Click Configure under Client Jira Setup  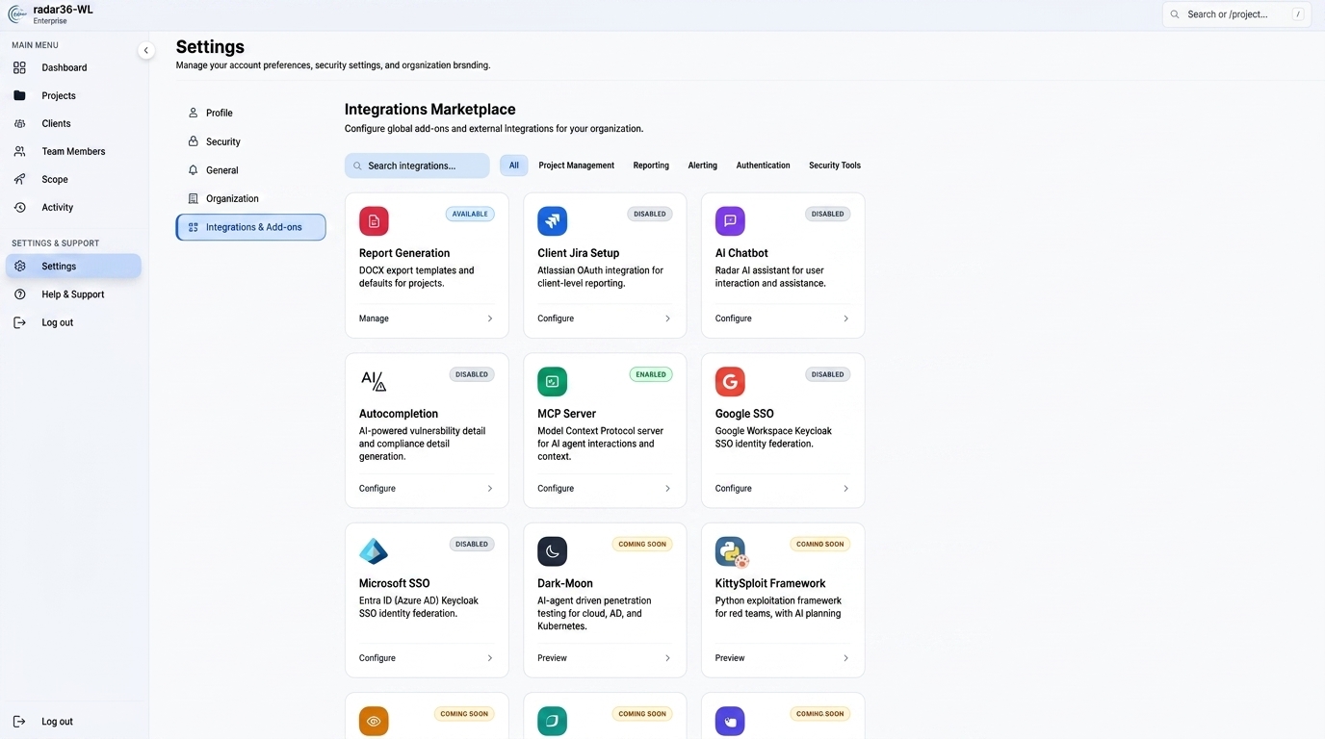pos(556,319)
